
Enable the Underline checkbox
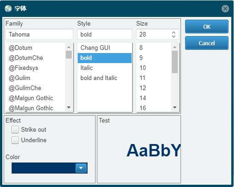pos(15,140)
